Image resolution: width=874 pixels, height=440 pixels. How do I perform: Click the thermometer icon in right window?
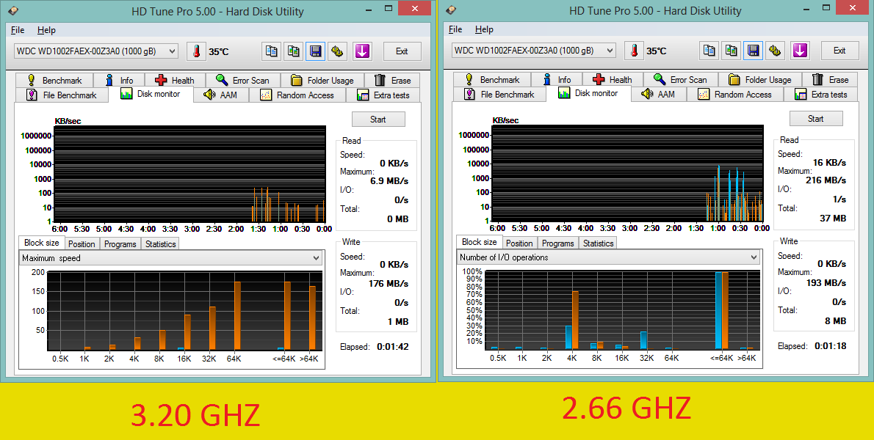pyautogui.click(x=634, y=51)
